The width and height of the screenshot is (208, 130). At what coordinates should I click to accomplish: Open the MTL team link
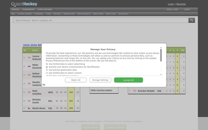(50, 101)
